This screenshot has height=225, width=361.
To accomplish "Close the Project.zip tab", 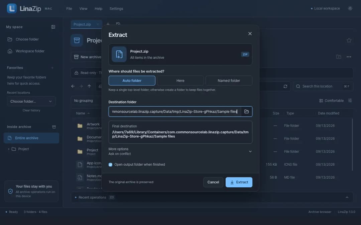I will (98, 24).
